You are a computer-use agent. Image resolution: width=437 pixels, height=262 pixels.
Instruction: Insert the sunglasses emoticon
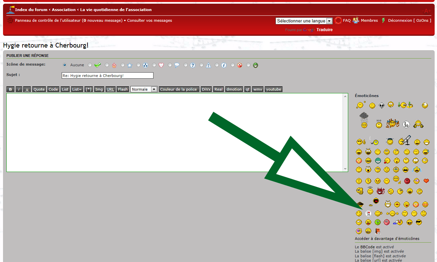coord(419,222)
